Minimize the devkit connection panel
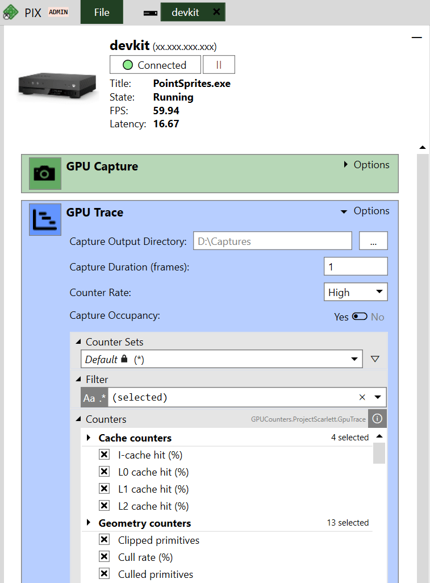 coord(416,38)
